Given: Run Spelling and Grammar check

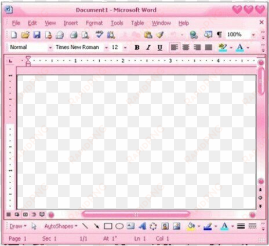Looking at the screenshot, I should coord(99,35).
